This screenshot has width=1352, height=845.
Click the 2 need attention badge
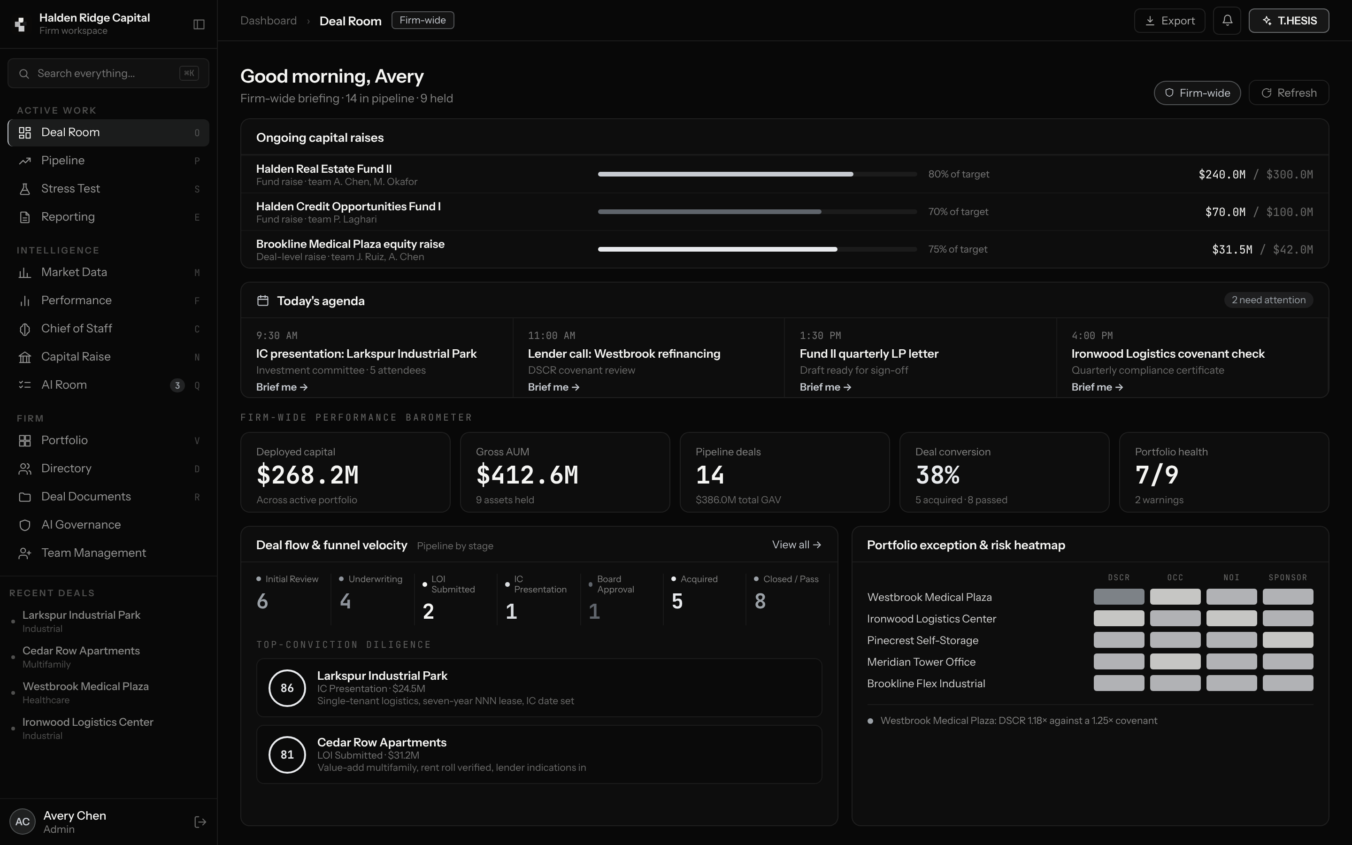pos(1268,300)
